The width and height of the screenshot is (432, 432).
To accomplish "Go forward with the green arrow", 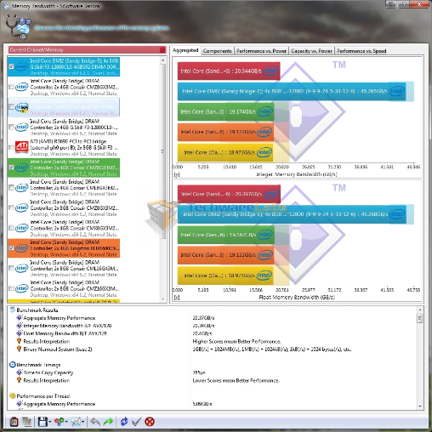I will (x=108, y=422).
